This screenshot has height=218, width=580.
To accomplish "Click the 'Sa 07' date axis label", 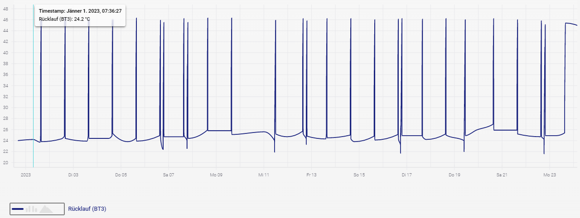I will tap(169, 175).
